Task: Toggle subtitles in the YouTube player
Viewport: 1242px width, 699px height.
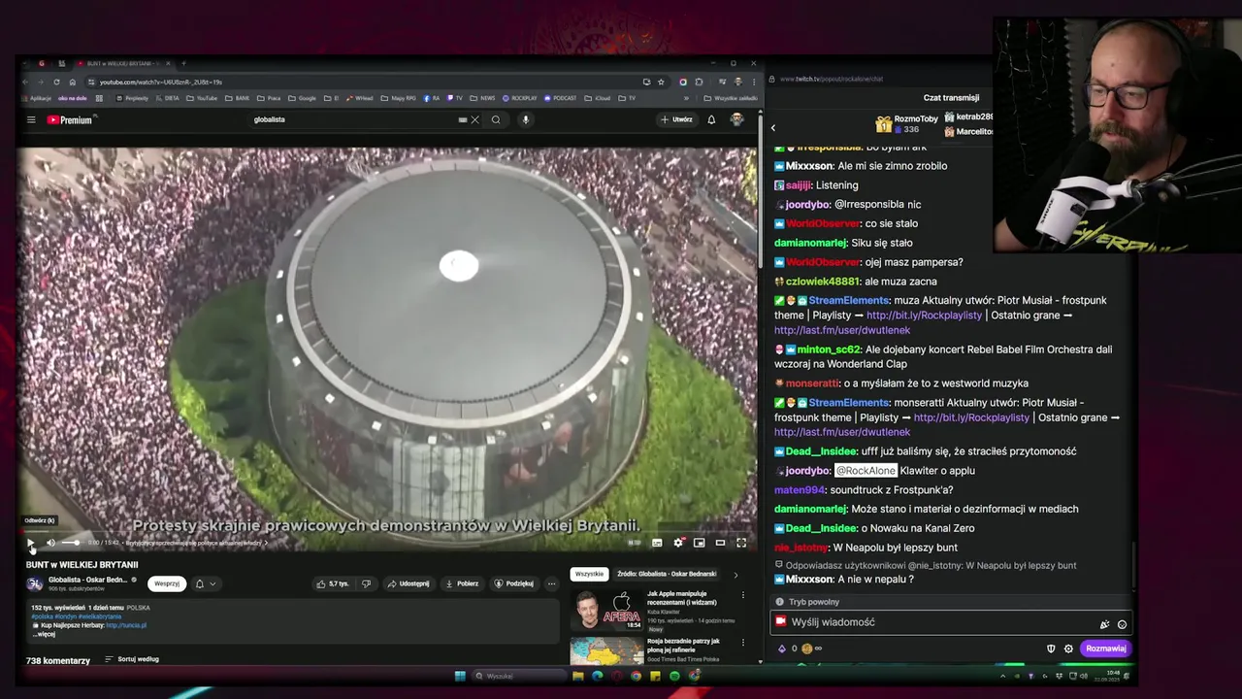Action: tap(657, 543)
